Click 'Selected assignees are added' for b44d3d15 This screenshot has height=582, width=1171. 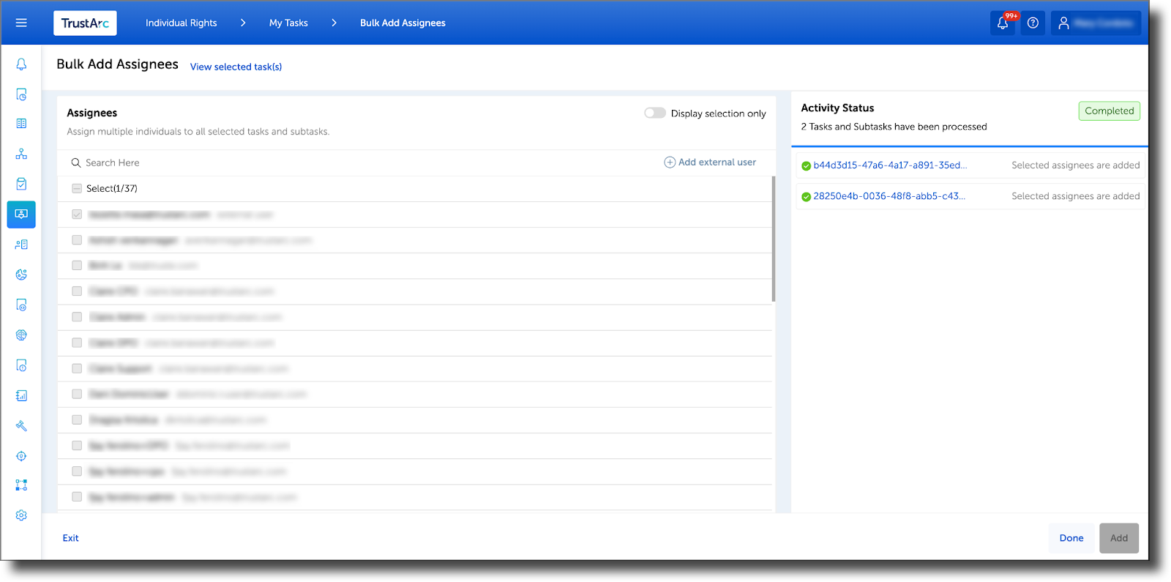(1076, 165)
